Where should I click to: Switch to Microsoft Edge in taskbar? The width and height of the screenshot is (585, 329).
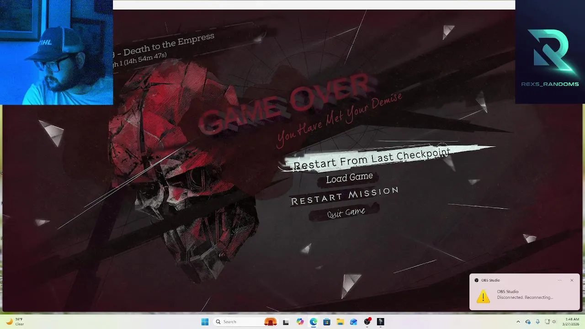coord(314,322)
